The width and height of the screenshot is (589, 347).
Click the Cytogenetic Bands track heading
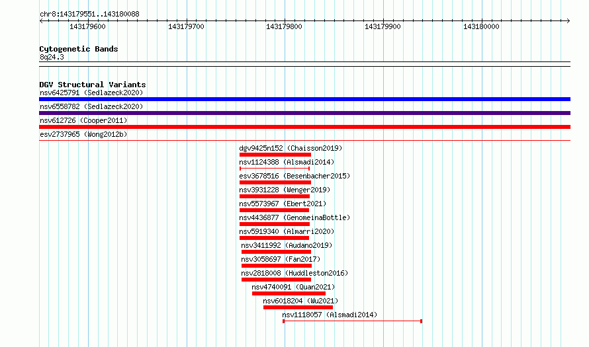79,49
